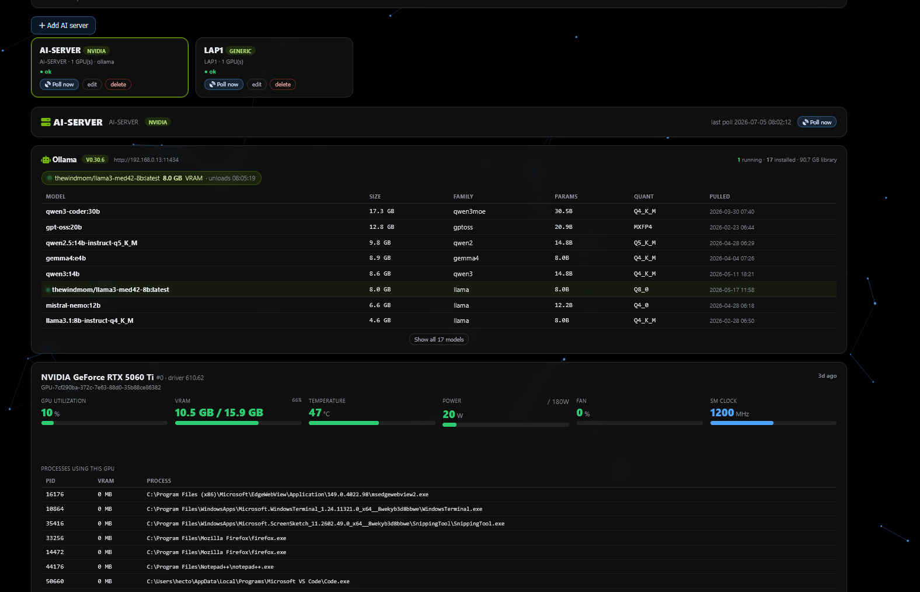This screenshot has width=920, height=592.
Task: Click the GPU UUID text
Action: pyautogui.click(x=101, y=388)
